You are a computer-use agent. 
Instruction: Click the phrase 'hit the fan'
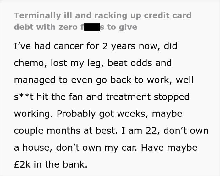60,97
